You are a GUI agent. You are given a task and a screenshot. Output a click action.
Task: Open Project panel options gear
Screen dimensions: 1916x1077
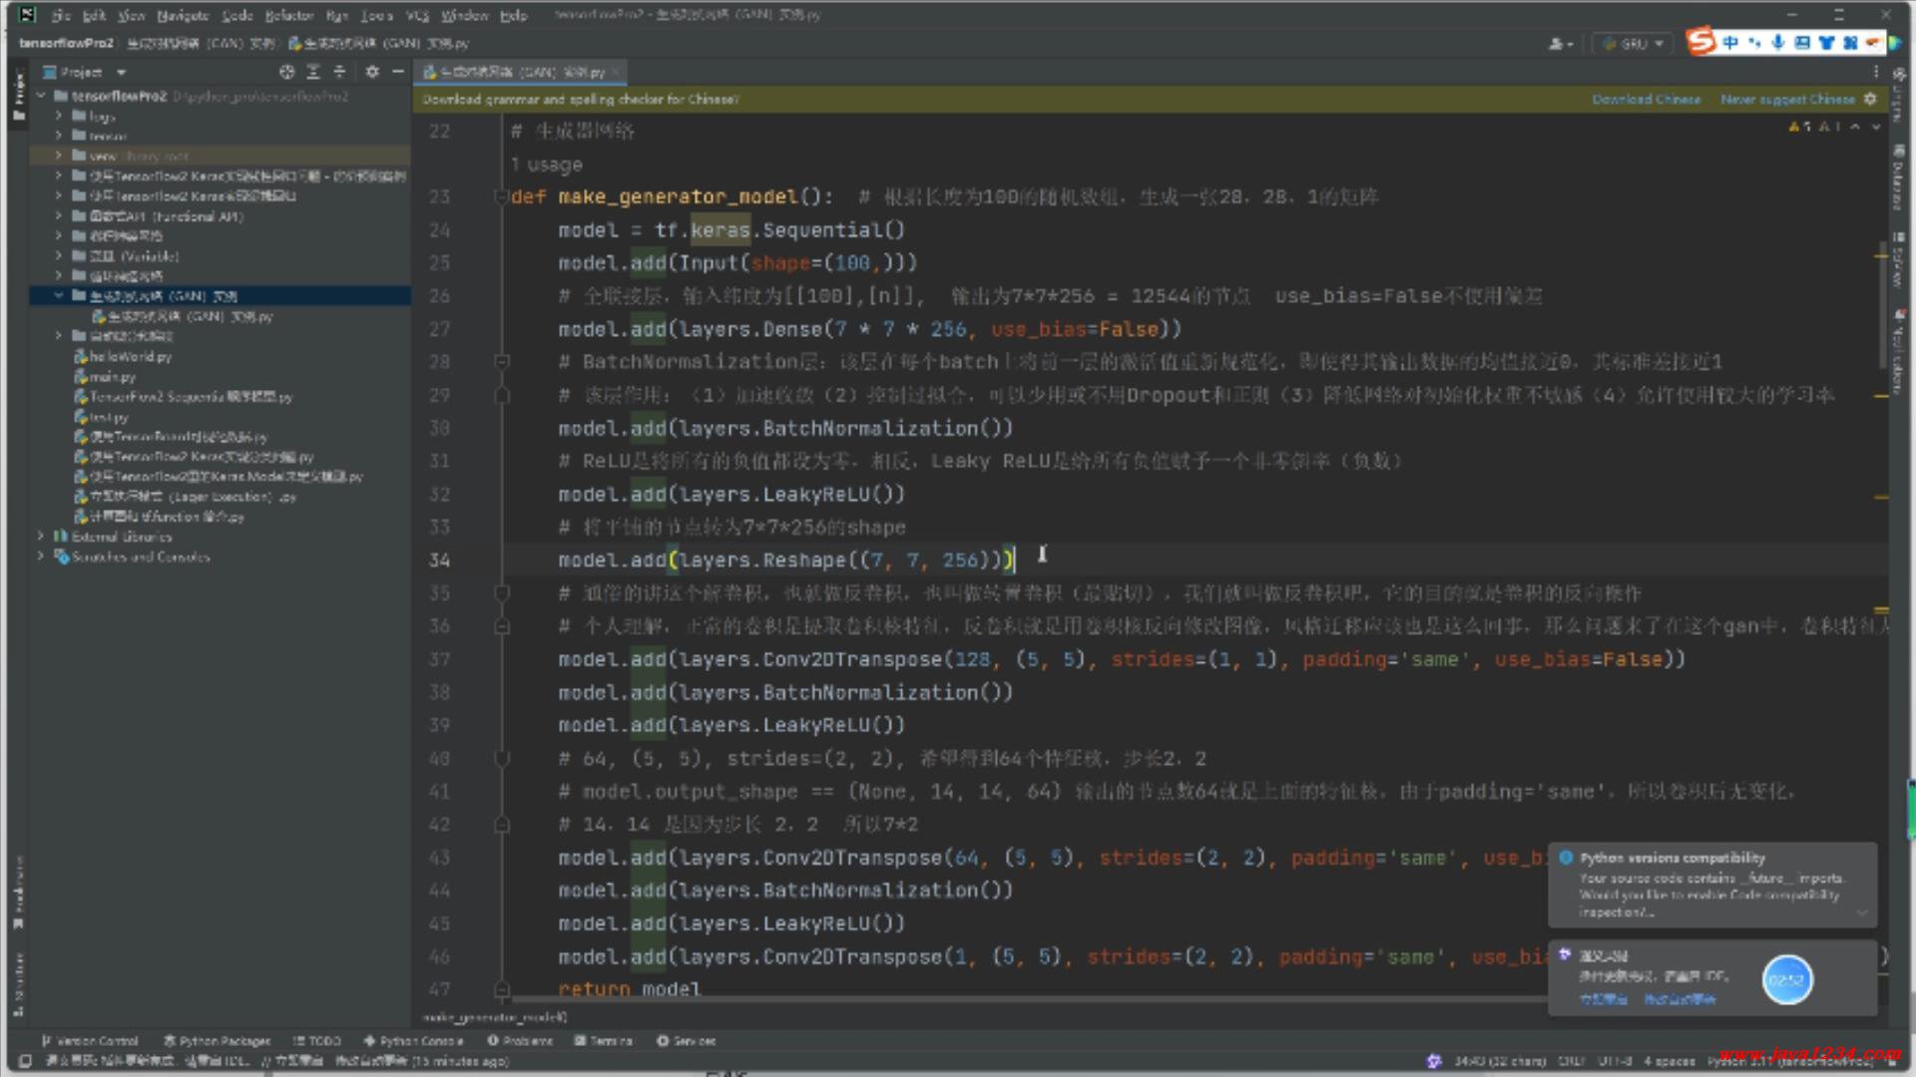(372, 72)
